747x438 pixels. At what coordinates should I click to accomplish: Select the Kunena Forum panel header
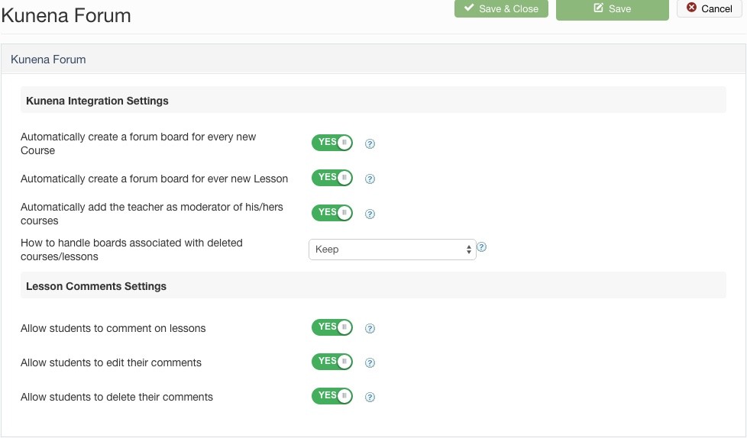tap(373, 60)
